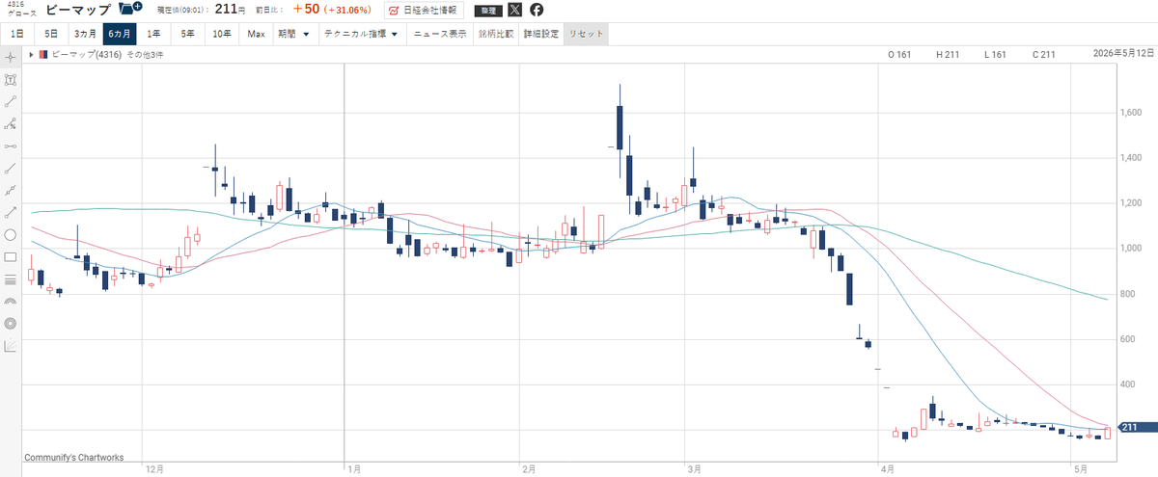
Task: Select the diagonal ray line tool
Action: point(11,168)
